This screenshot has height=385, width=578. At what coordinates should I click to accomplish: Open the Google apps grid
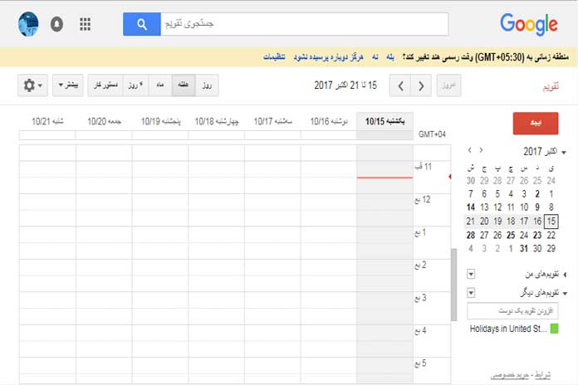pyautogui.click(x=86, y=24)
